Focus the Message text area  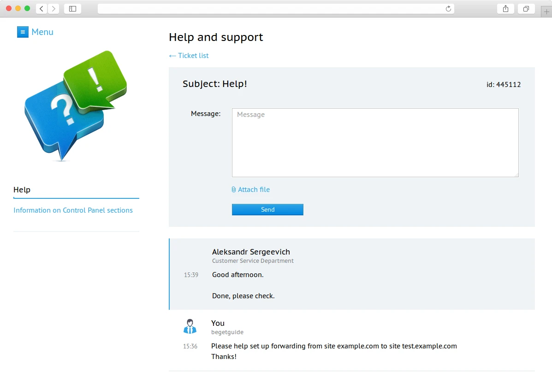click(375, 143)
